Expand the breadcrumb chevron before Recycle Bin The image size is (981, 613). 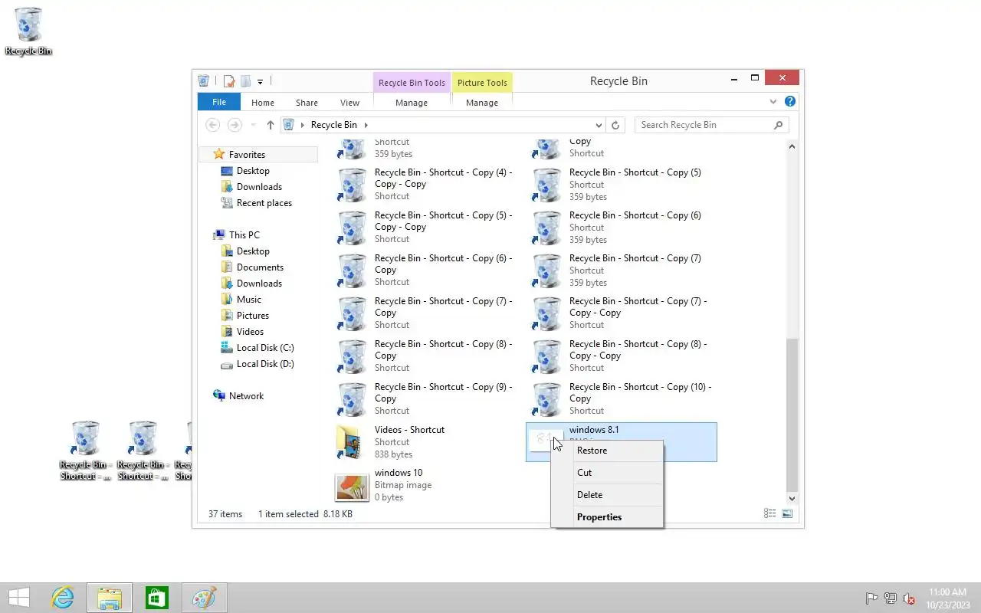point(302,125)
